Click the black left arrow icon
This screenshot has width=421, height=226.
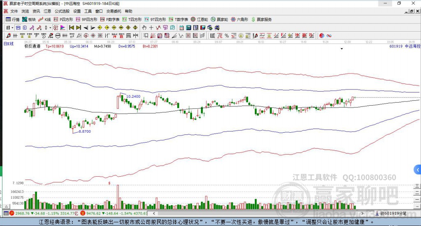pyautogui.click(x=86, y=28)
